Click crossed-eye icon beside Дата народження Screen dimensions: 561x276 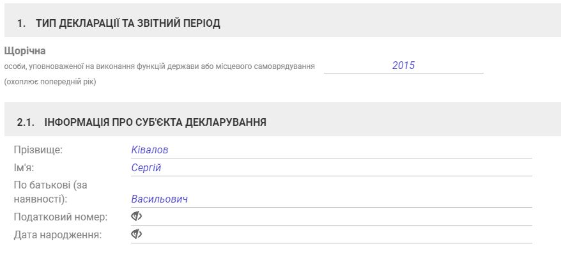point(136,234)
